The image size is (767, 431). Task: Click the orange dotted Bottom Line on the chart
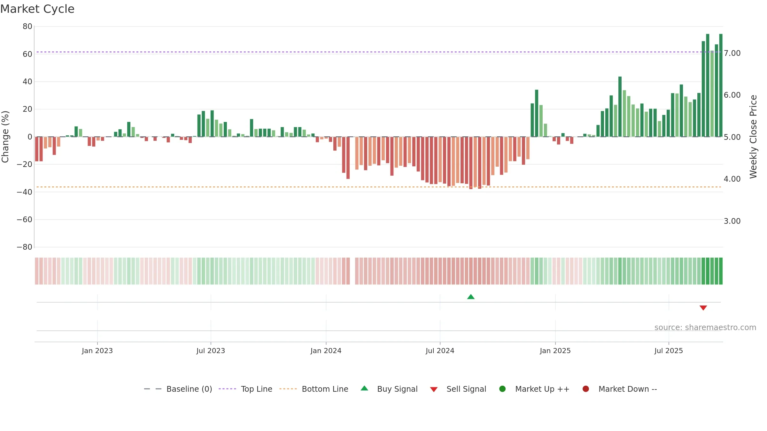pos(379,187)
